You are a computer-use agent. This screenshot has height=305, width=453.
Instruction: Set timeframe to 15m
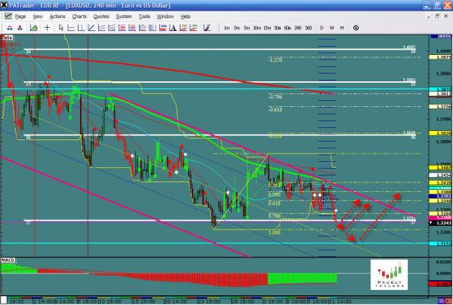(x=267, y=28)
